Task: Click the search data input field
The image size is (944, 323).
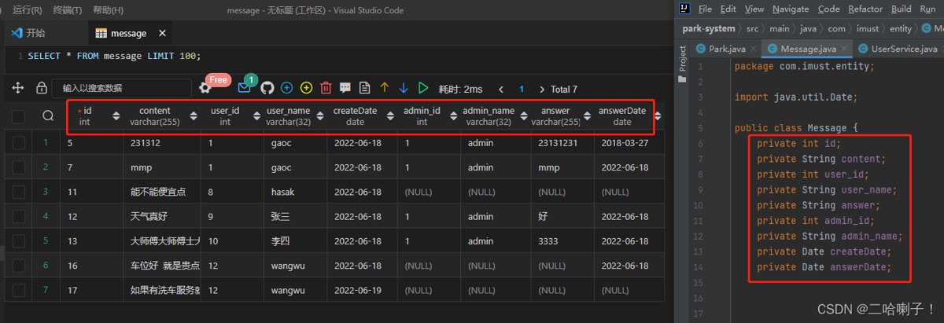Action: [122, 89]
